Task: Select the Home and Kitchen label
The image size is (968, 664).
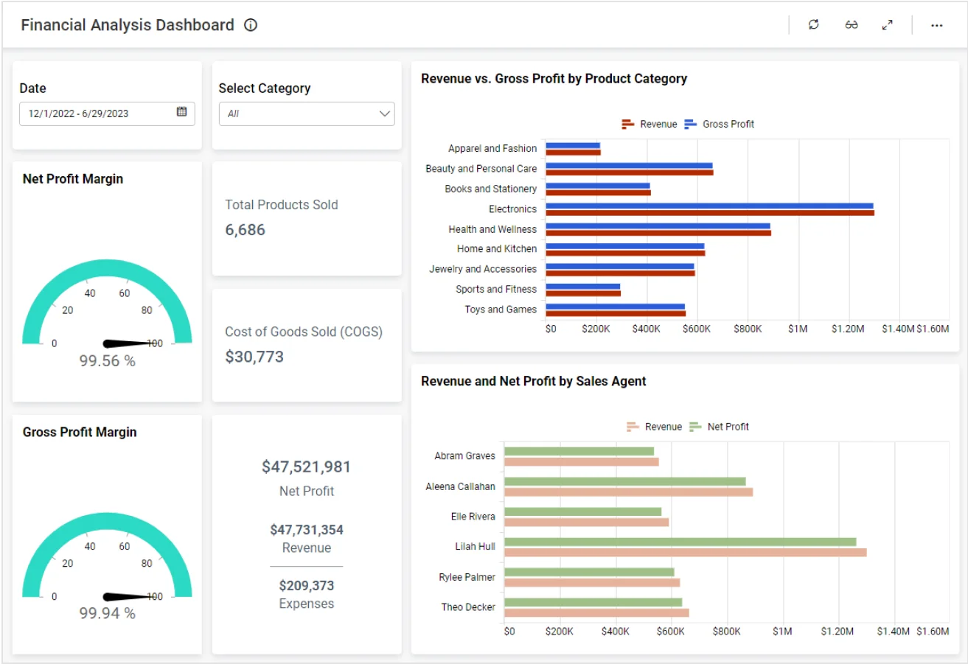Action: click(x=497, y=249)
